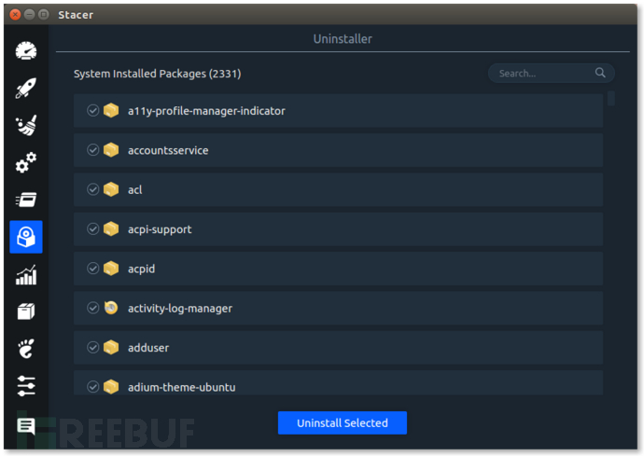The width and height of the screenshot is (644, 456).
Task: Open APT Repository box sidebar icon
Action: pos(26,311)
